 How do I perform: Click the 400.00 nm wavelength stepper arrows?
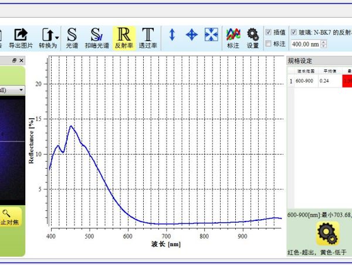pyautogui.click(x=324, y=44)
